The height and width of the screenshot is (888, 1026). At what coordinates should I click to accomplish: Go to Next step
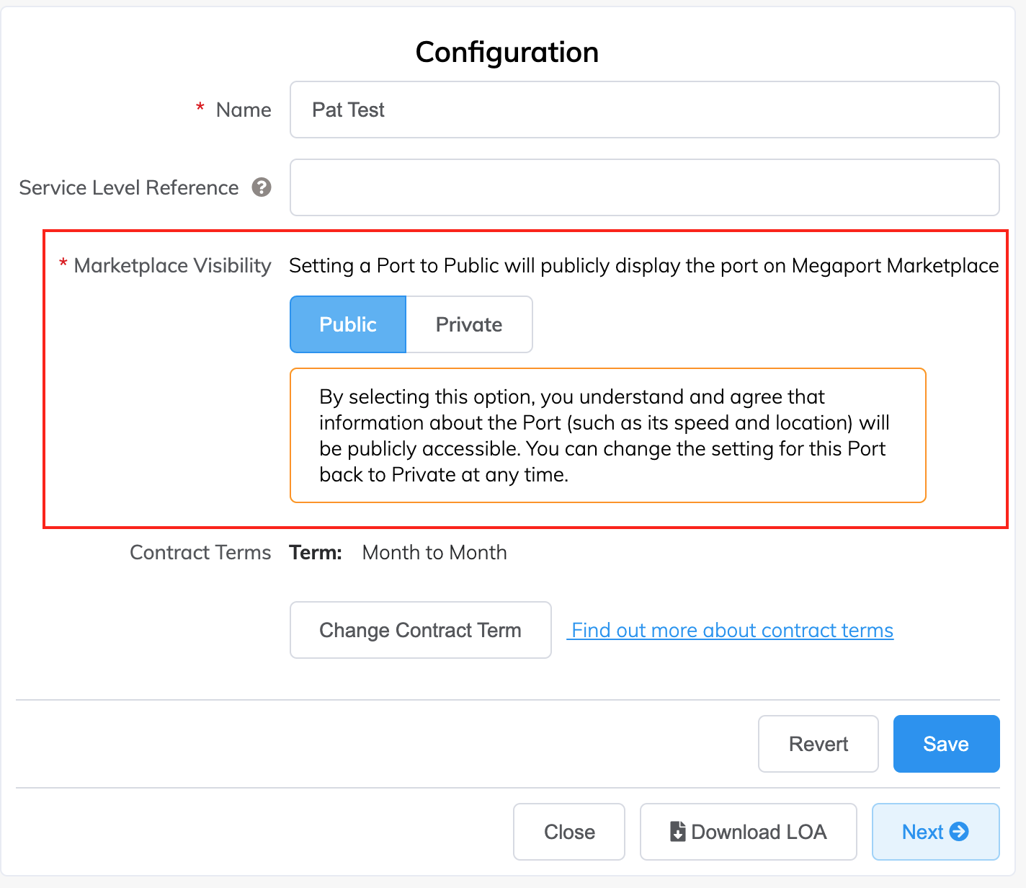[935, 832]
